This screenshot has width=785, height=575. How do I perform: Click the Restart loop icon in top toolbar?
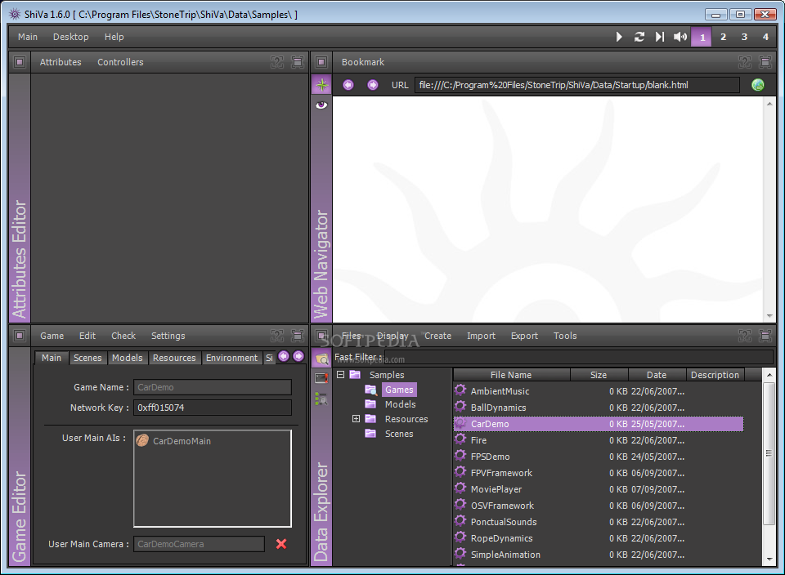[639, 37]
